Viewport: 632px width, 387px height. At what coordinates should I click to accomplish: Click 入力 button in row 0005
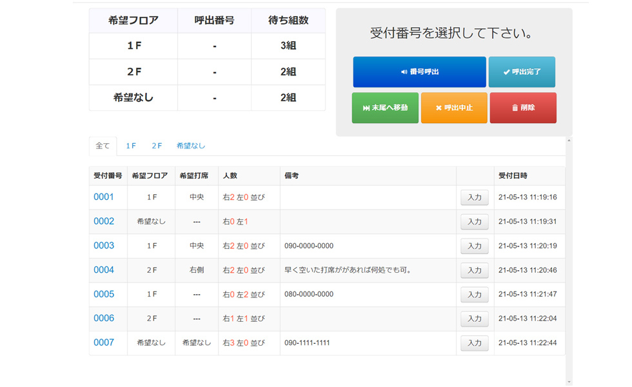pyautogui.click(x=475, y=295)
